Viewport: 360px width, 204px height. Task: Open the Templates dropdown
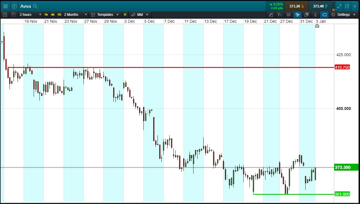105,14
